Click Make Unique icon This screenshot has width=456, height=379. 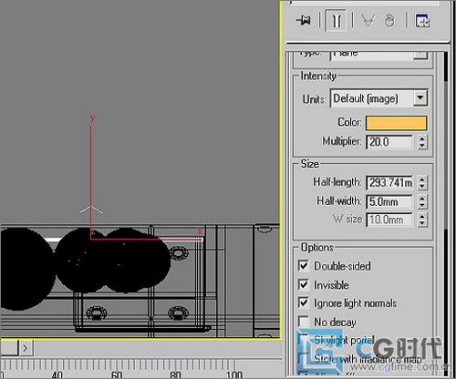coord(368,21)
